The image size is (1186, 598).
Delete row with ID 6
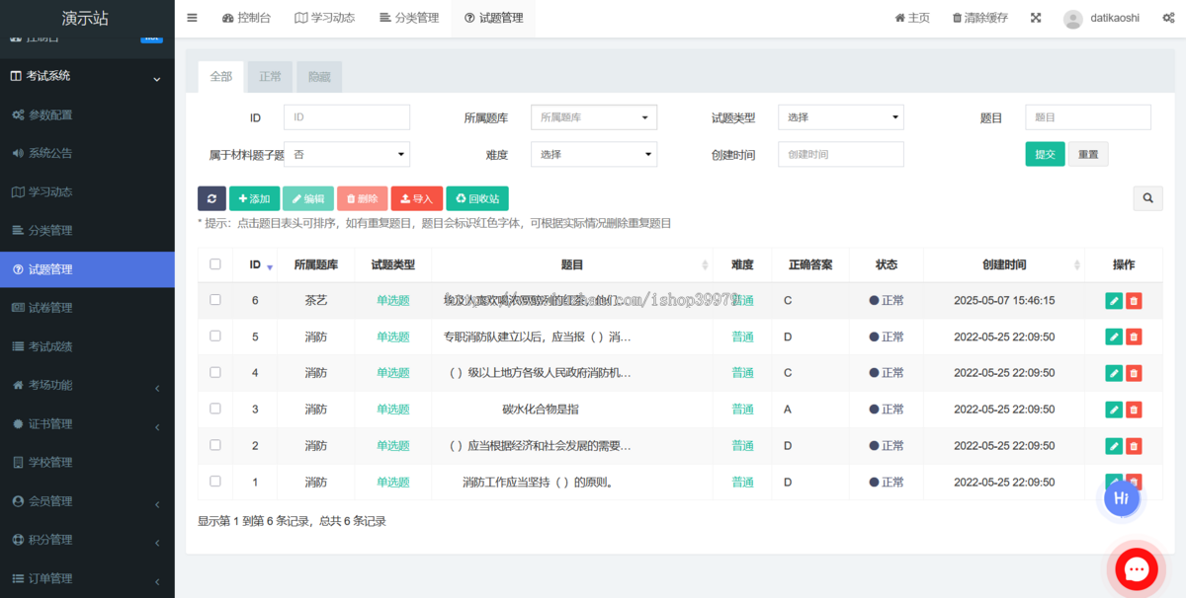tap(1134, 300)
